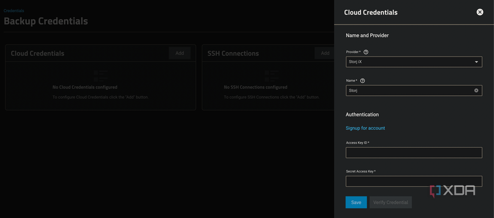Click Add in the SSH Connections card
Image resolution: width=494 pixels, height=218 pixels.
325,53
